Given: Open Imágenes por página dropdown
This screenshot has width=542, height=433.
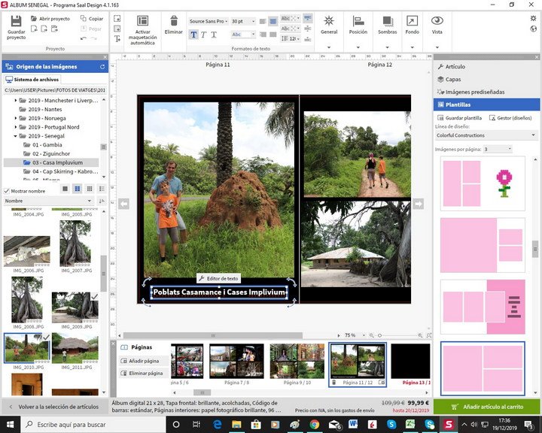Looking at the screenshot, I should pos(498,149).
